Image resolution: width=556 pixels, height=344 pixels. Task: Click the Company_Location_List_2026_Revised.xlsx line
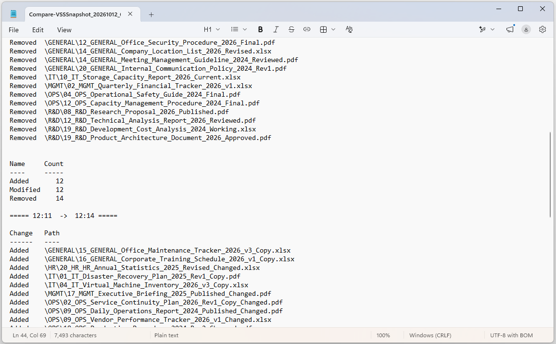pyautogui.click(x=140, y=51)
